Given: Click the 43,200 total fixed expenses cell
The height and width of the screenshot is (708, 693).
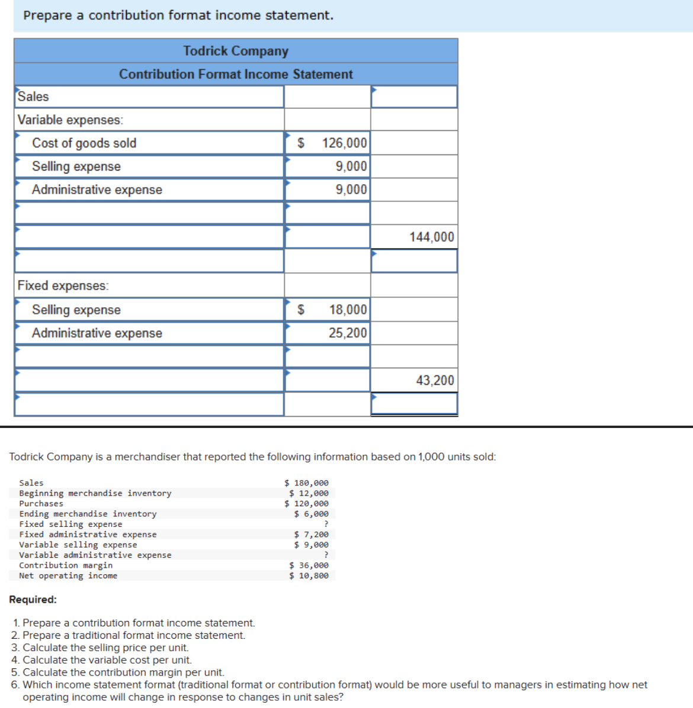Looking at the screenshot, I should point(413,379).
